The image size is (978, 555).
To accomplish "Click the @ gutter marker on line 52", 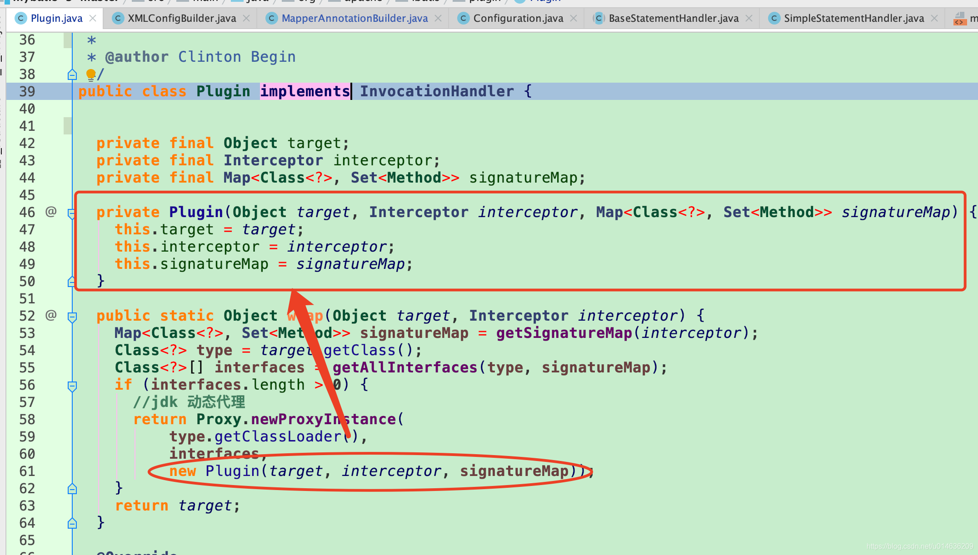I will (x=51, y=315).
